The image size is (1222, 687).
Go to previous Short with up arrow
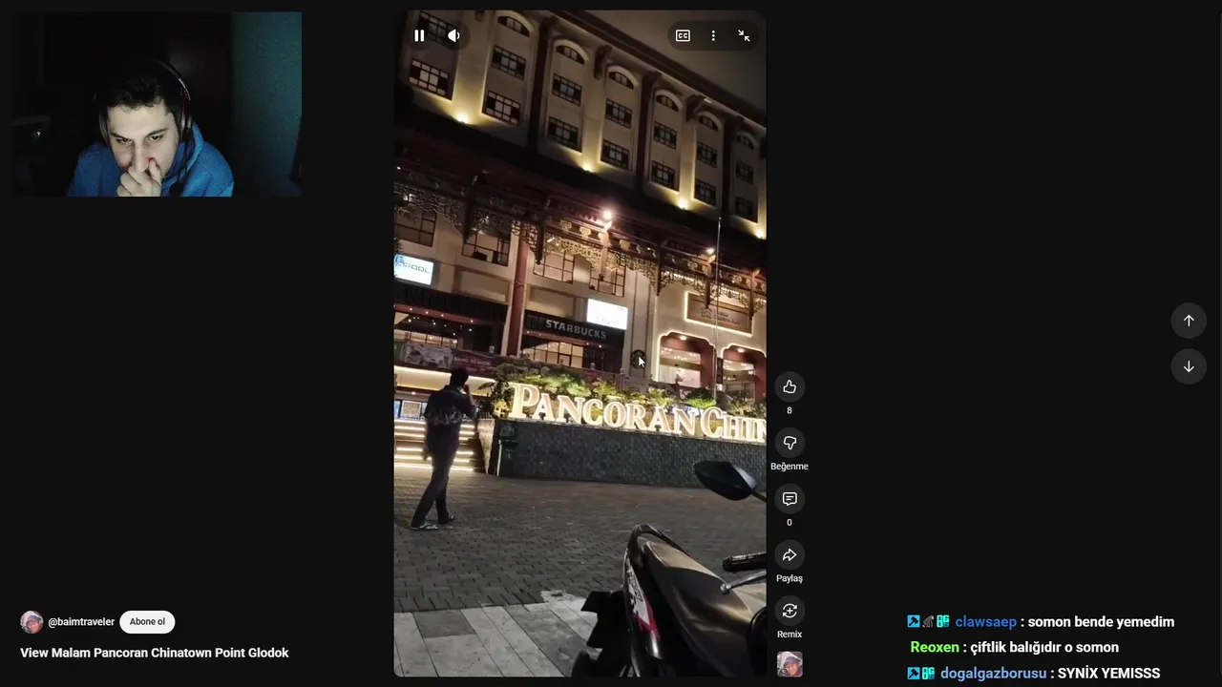(x=1189, y=321)
